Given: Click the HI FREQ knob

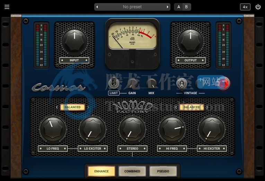Looking at the screenshot, I should click(x=172, y=129).
